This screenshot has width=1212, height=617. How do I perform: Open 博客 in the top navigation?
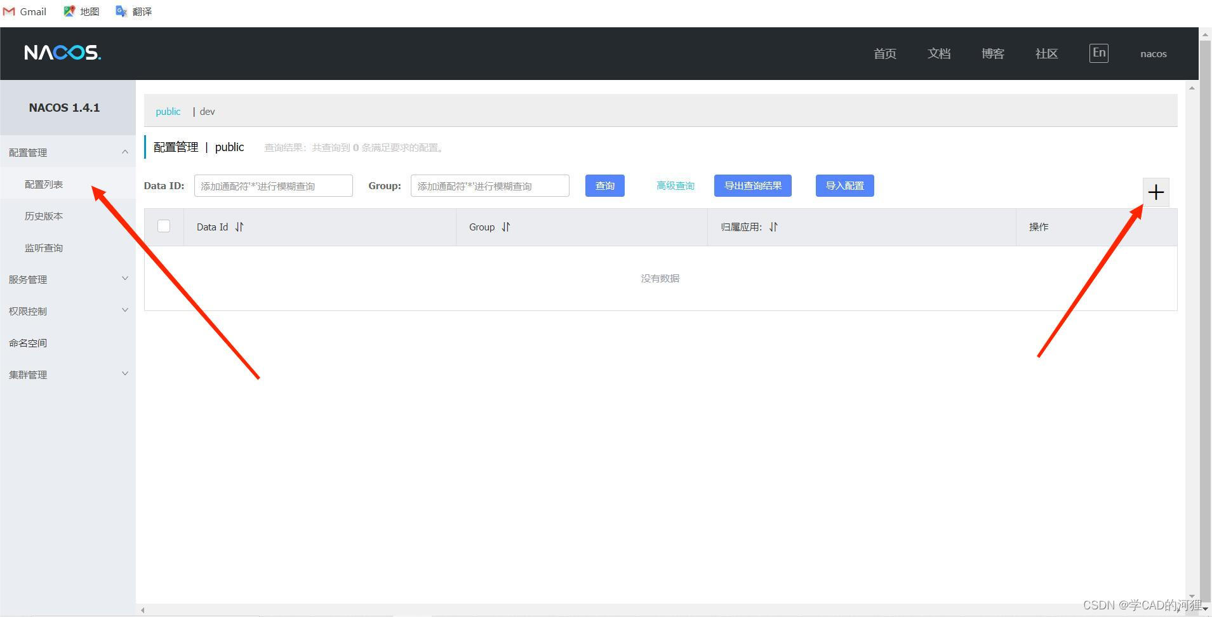(x=993, y=53)
